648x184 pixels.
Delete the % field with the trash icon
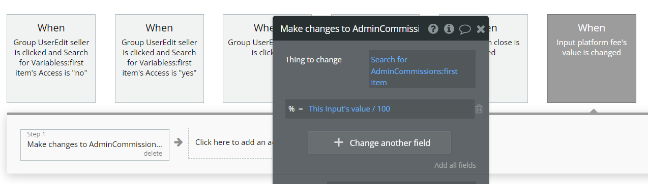479,109
